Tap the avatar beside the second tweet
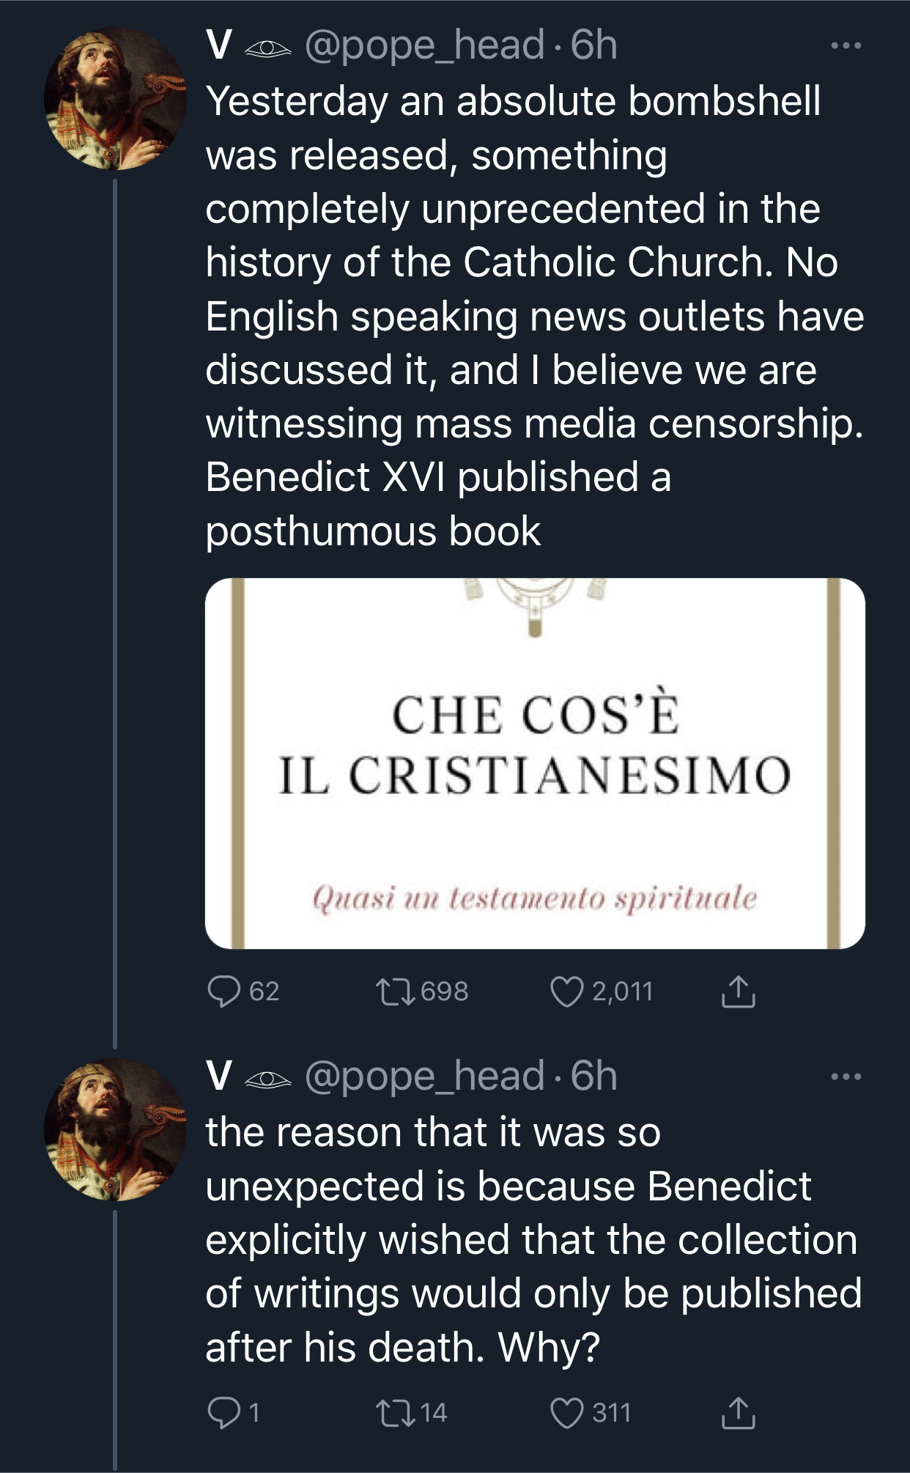Viewport: 910px width, 1473px height. pyautogui.click(x=115, y=1129)
